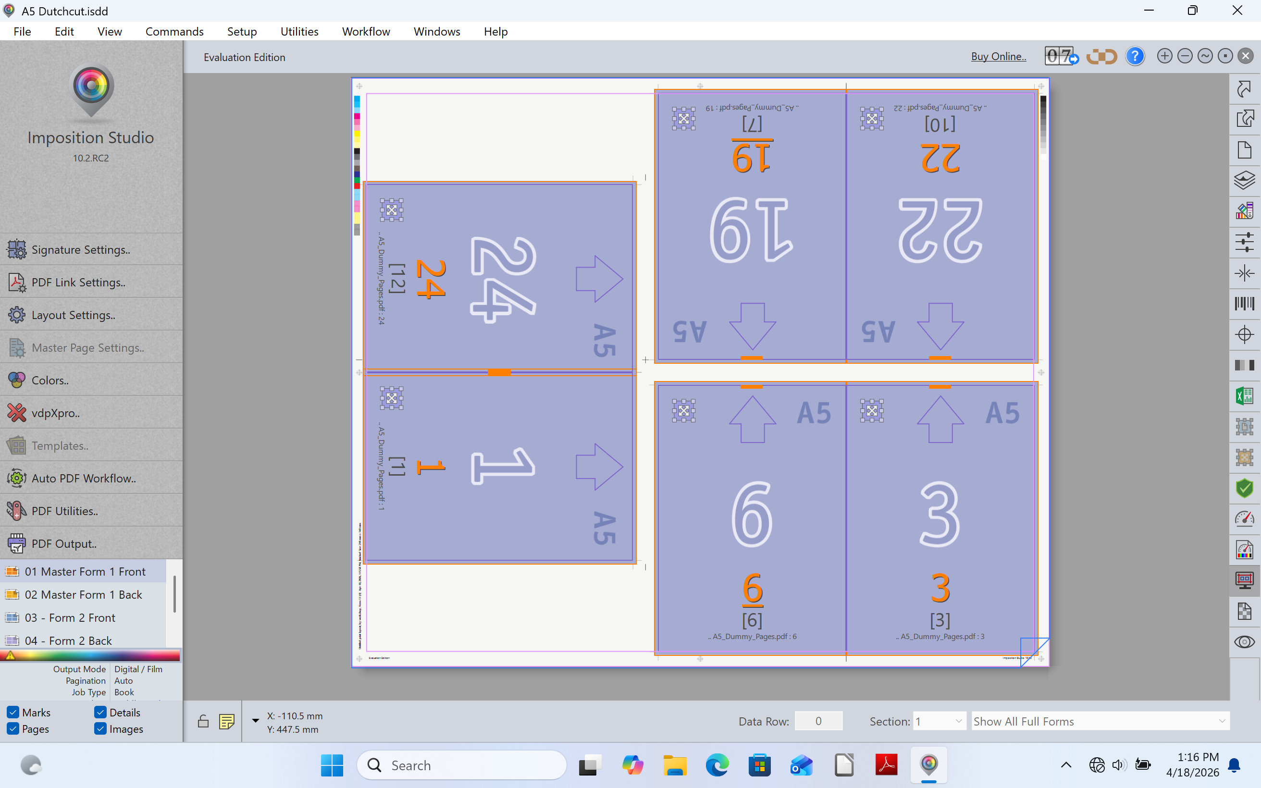Disable the Images checkbox

[100, 728]
